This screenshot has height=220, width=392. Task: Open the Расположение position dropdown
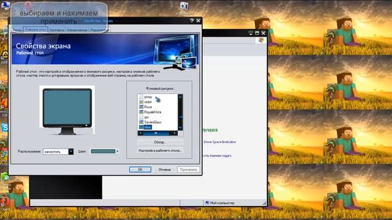click(x=58, y=152)
